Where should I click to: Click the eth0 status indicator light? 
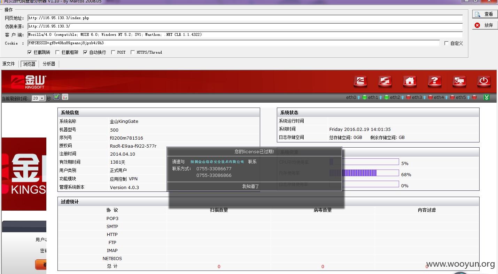click(x=365, y=97)
